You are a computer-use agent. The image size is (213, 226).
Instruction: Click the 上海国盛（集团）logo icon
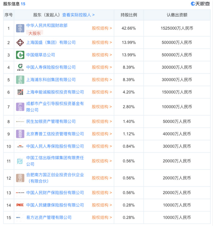(x=20, y=42)
